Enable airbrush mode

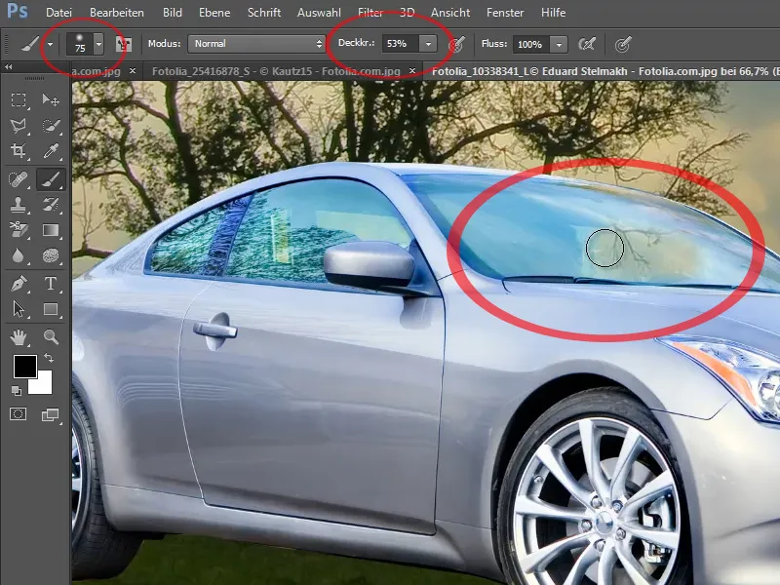(587, 44)
